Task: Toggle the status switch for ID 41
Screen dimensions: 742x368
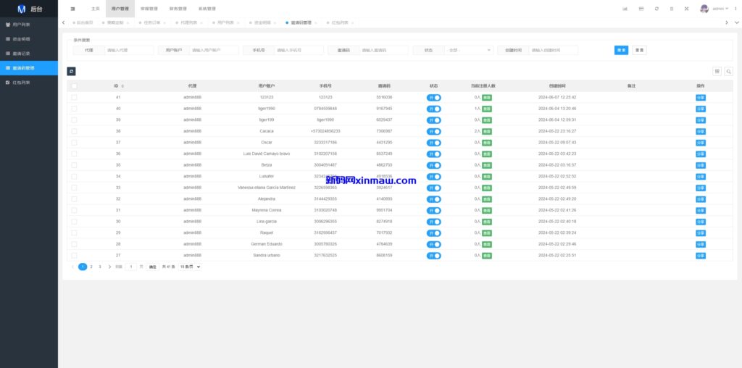Action: point(433,97)
